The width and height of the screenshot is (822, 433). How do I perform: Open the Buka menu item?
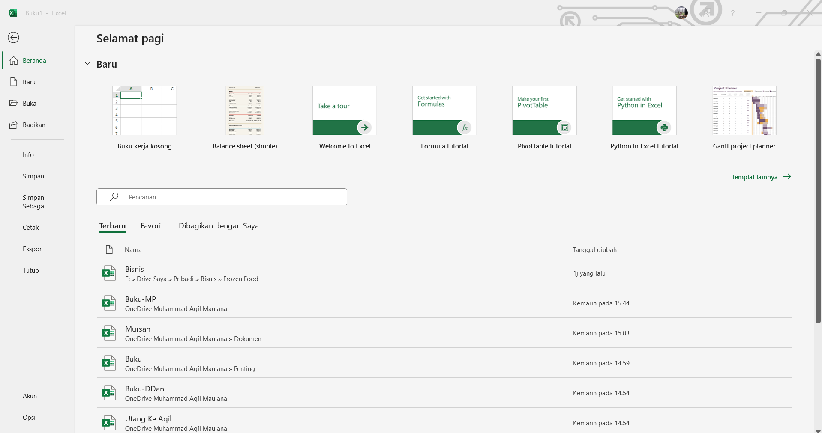click(38, 104)
